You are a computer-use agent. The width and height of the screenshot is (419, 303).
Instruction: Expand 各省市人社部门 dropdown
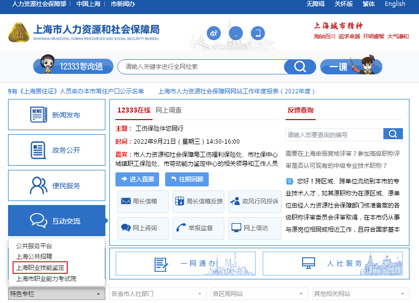coord(158,294)
